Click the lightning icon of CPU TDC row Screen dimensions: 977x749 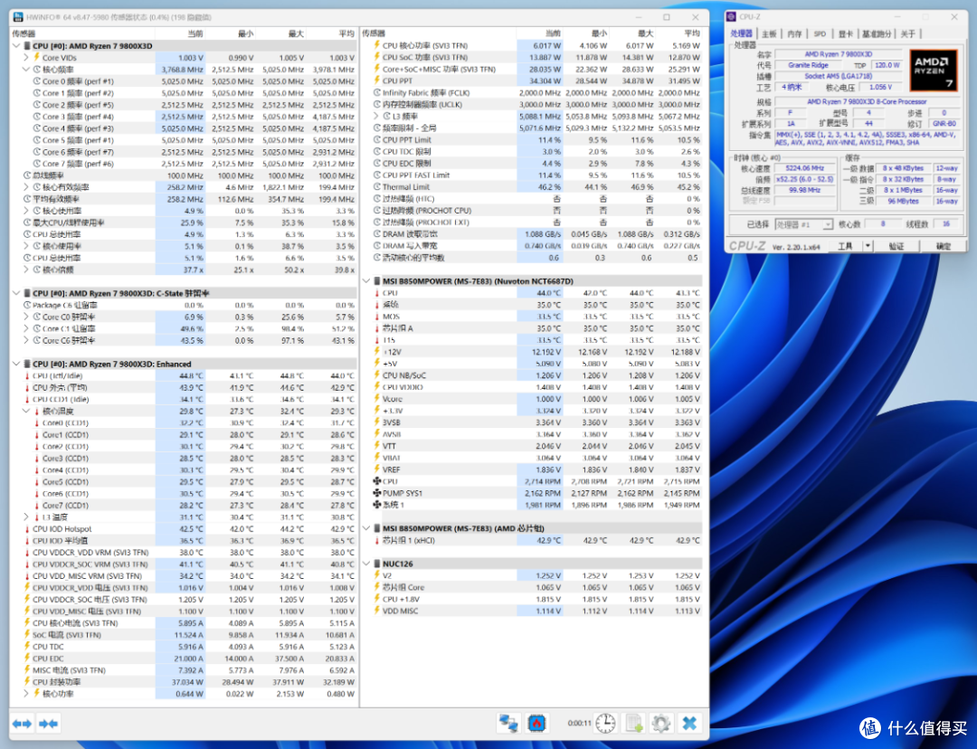tap(27, 646)
